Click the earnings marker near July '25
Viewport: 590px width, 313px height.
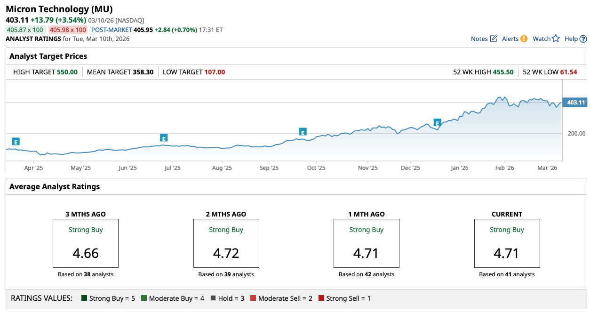coord(164,138)
